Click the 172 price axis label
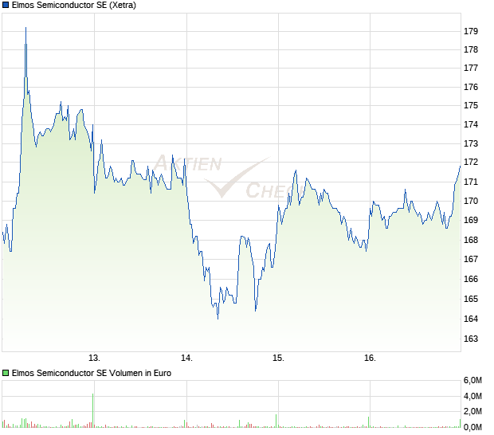Screen dimensions: 494x435 471,162
